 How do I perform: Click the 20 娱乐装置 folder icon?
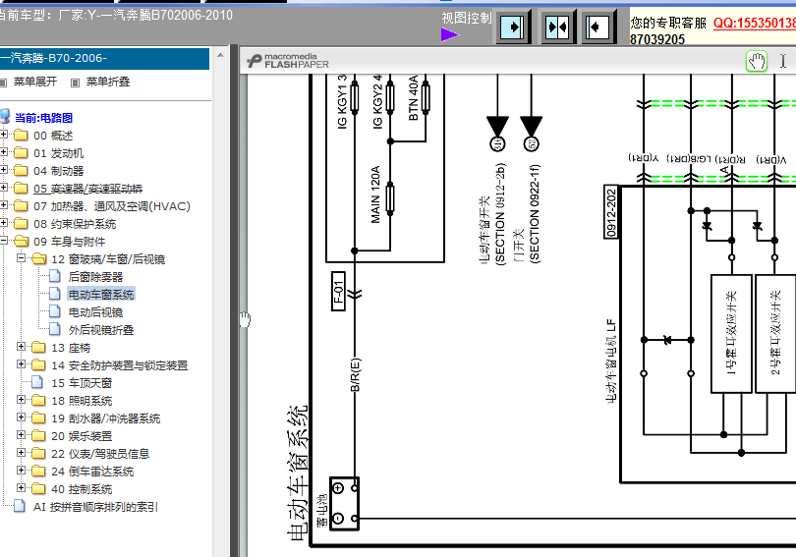coord(38,436)
